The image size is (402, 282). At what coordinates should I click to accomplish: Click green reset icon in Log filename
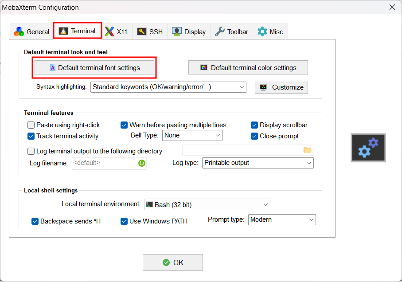tap(141, 163)
